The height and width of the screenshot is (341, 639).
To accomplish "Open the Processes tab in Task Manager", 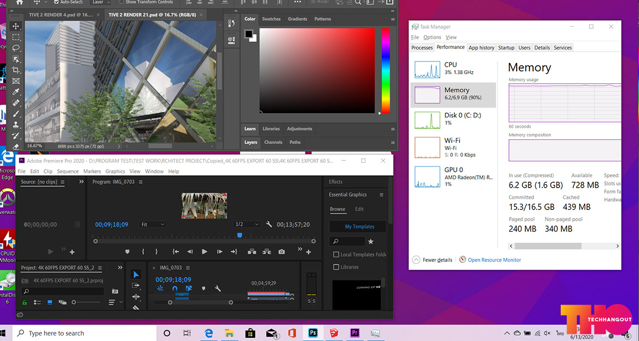I will [422, 48].
